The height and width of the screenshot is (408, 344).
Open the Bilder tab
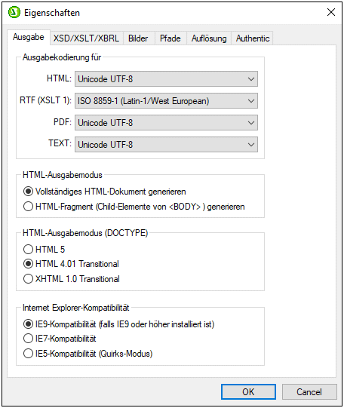(x=138, y=38)
